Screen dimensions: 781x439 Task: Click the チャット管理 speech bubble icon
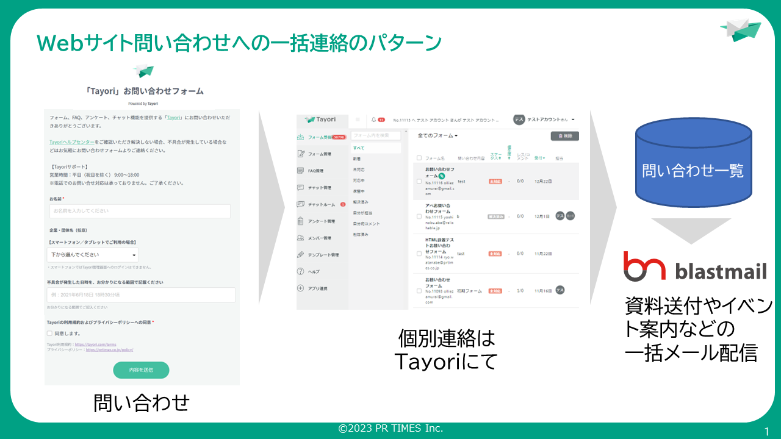tap(300, 188)
